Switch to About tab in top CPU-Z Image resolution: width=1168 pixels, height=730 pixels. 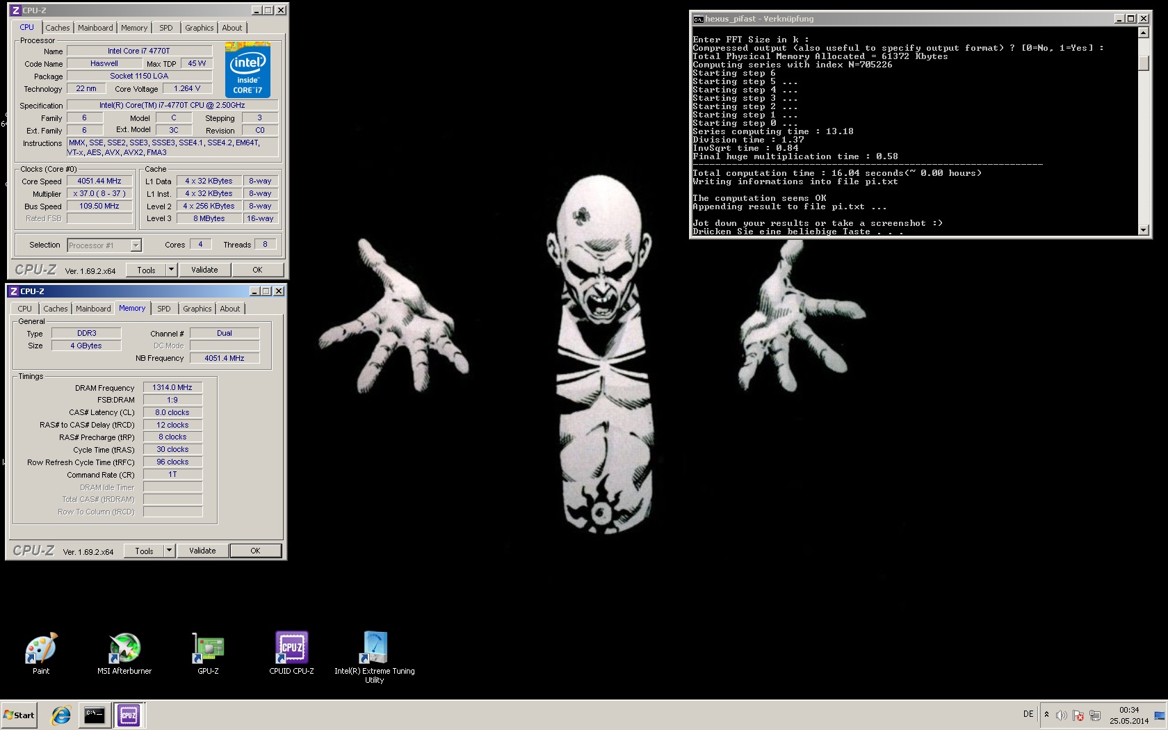pos(232,28)
